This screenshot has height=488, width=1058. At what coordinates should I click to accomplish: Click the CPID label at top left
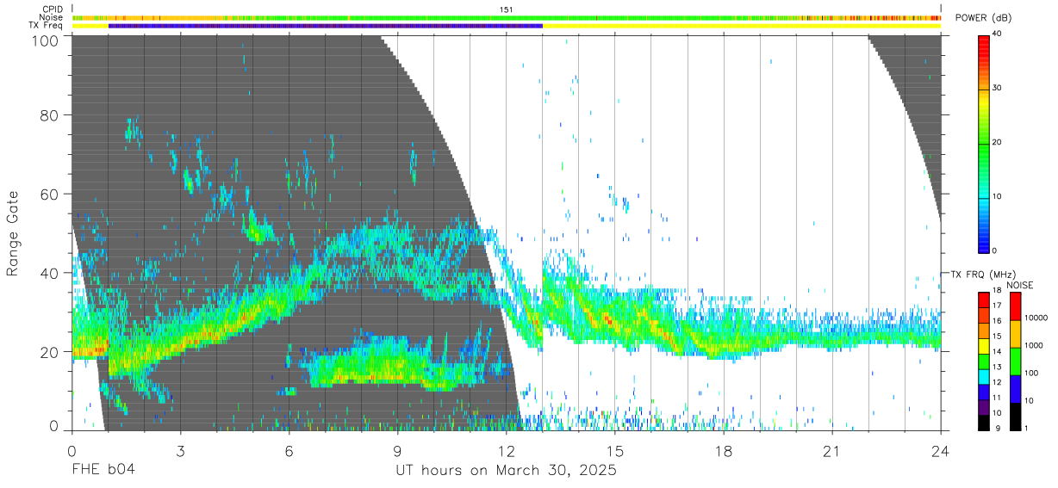pos(51,9)
